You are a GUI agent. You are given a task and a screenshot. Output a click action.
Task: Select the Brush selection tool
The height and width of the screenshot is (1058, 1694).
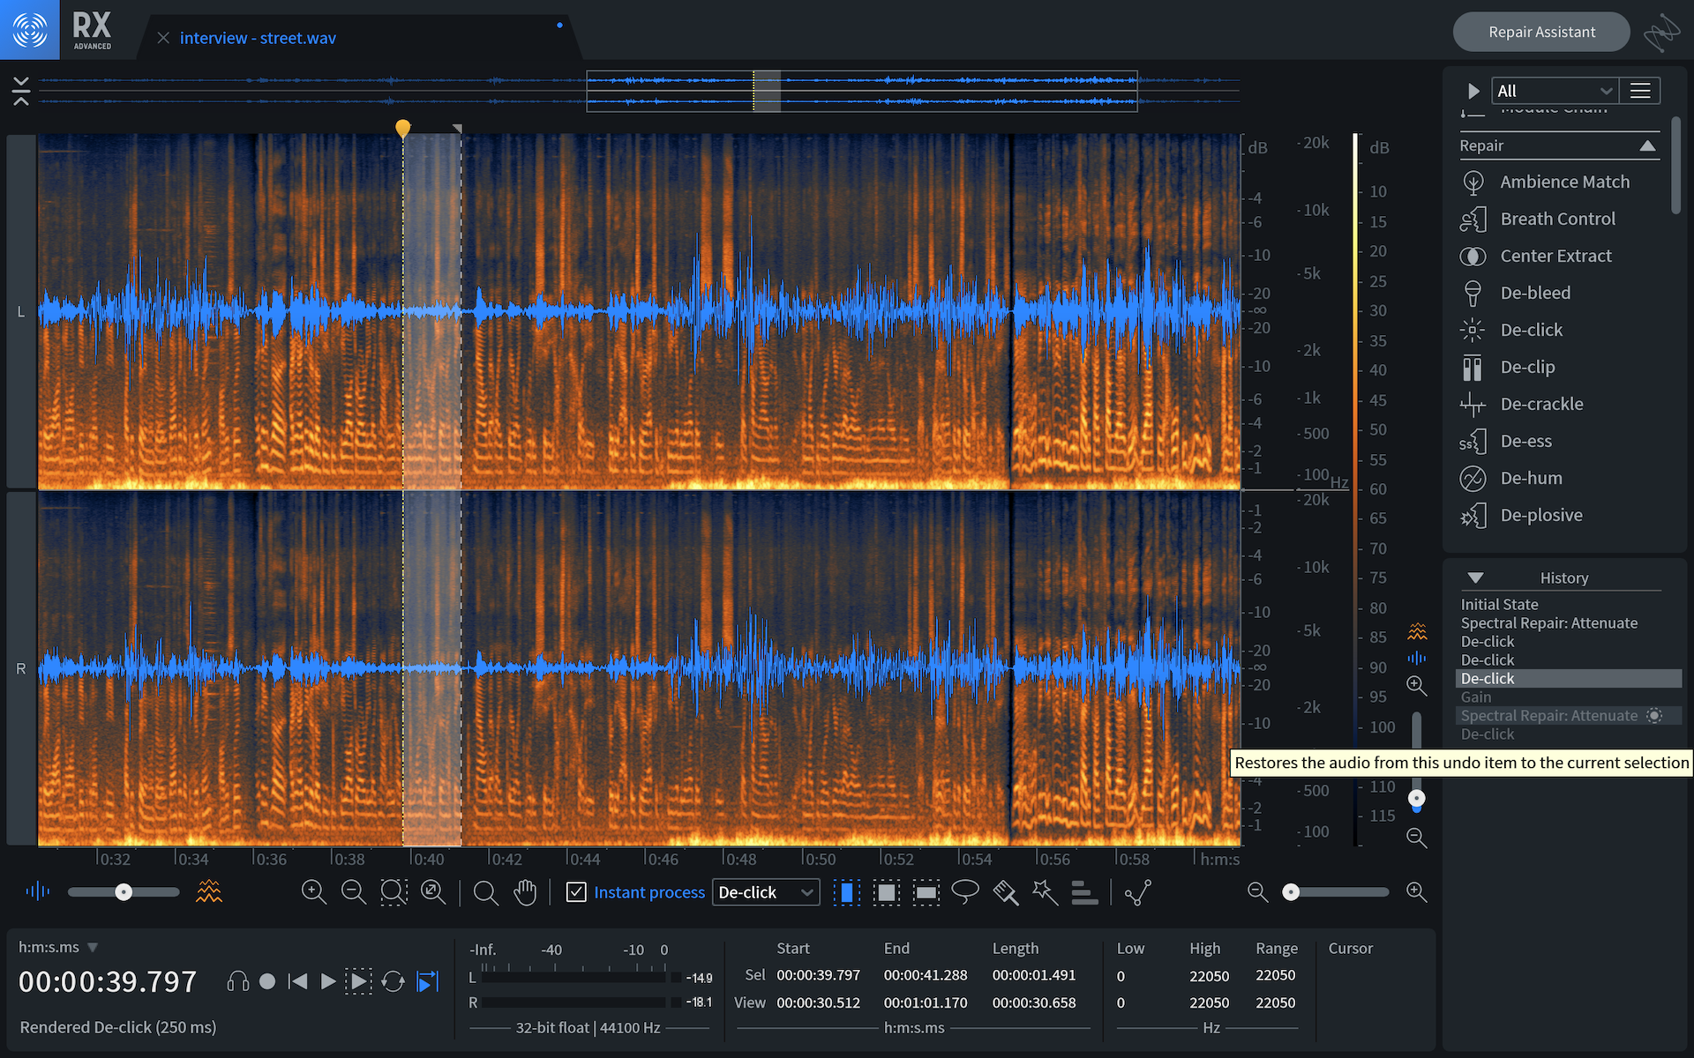(x=1005, y=892)
